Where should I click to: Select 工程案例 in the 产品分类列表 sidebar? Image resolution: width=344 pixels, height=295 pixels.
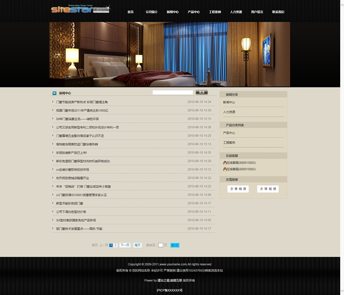tap(229, 143)
